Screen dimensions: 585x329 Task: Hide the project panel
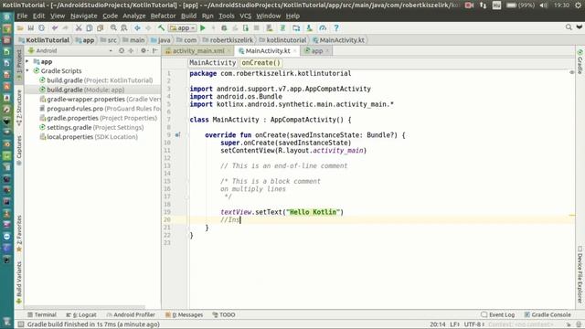(155, 50)
